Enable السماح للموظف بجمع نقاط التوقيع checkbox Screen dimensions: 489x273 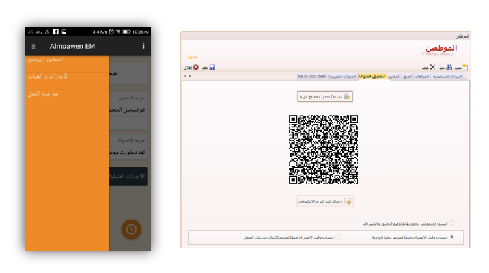pos(451,223)
